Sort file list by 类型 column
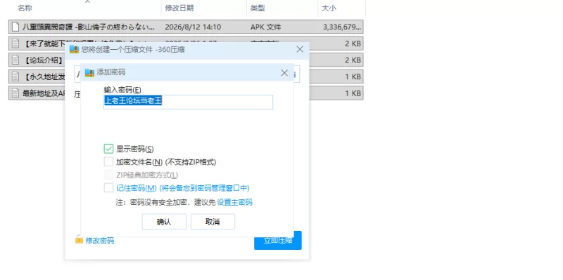The height and width of the screenshot is (280, 563). 258,8
